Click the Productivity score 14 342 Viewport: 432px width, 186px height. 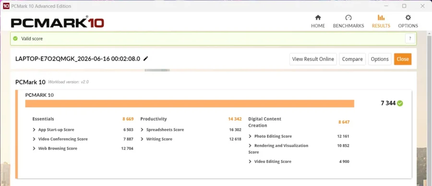coord(235,119)
